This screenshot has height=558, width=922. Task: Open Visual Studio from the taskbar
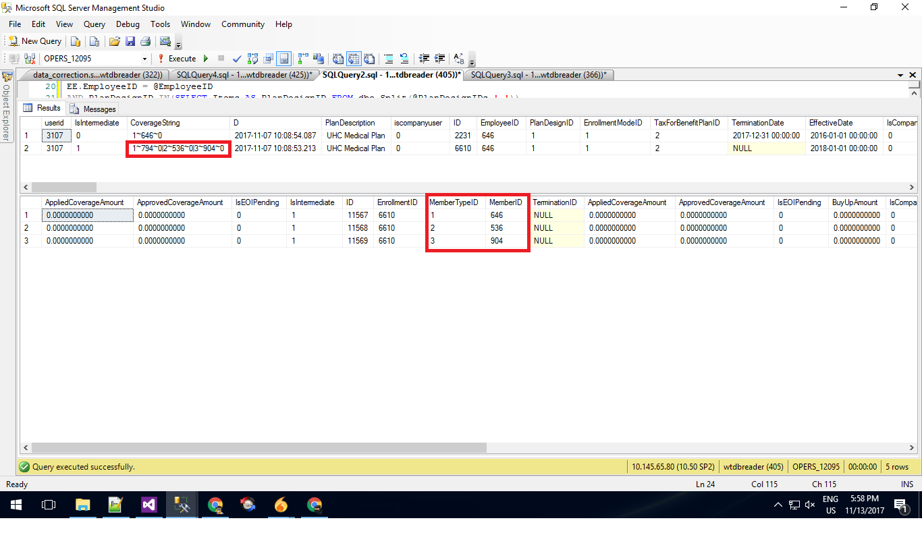click(x=148, y=505)
